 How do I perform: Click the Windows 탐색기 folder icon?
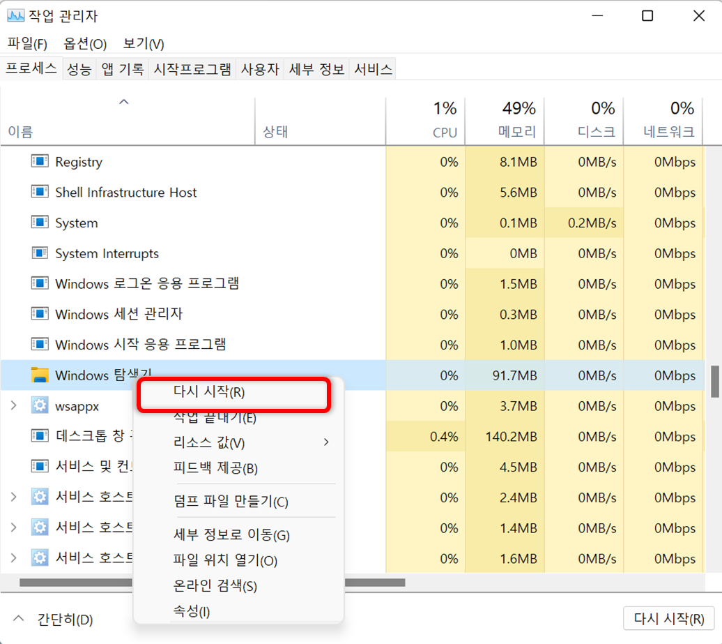tap(40, 375)
